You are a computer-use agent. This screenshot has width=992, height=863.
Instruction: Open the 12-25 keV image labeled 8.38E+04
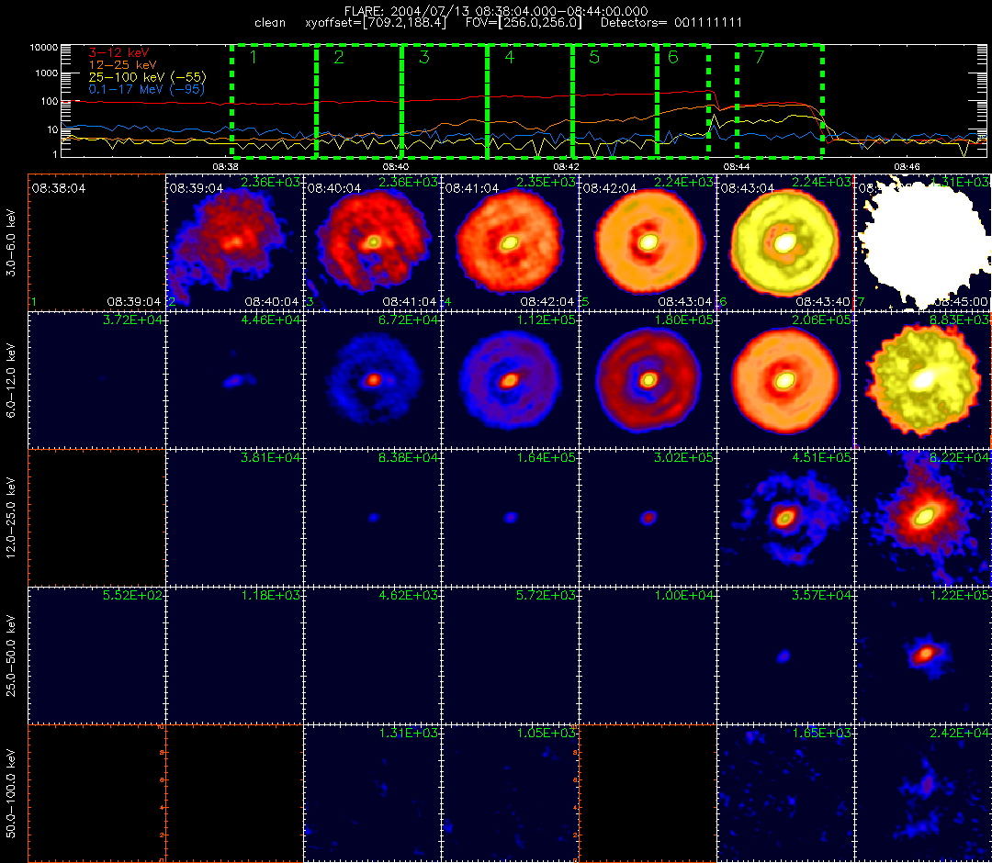coord(373,518)
